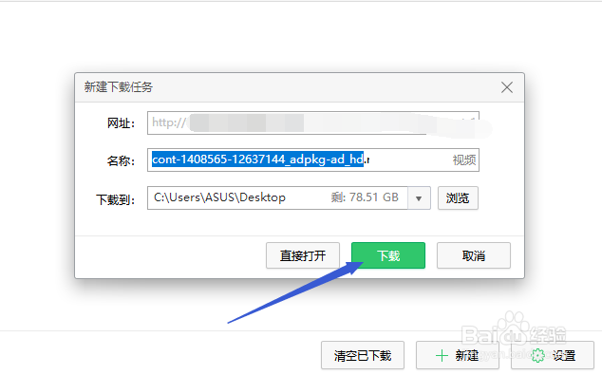Expand the download location dropdown arrow

click(x=419, y=198)
